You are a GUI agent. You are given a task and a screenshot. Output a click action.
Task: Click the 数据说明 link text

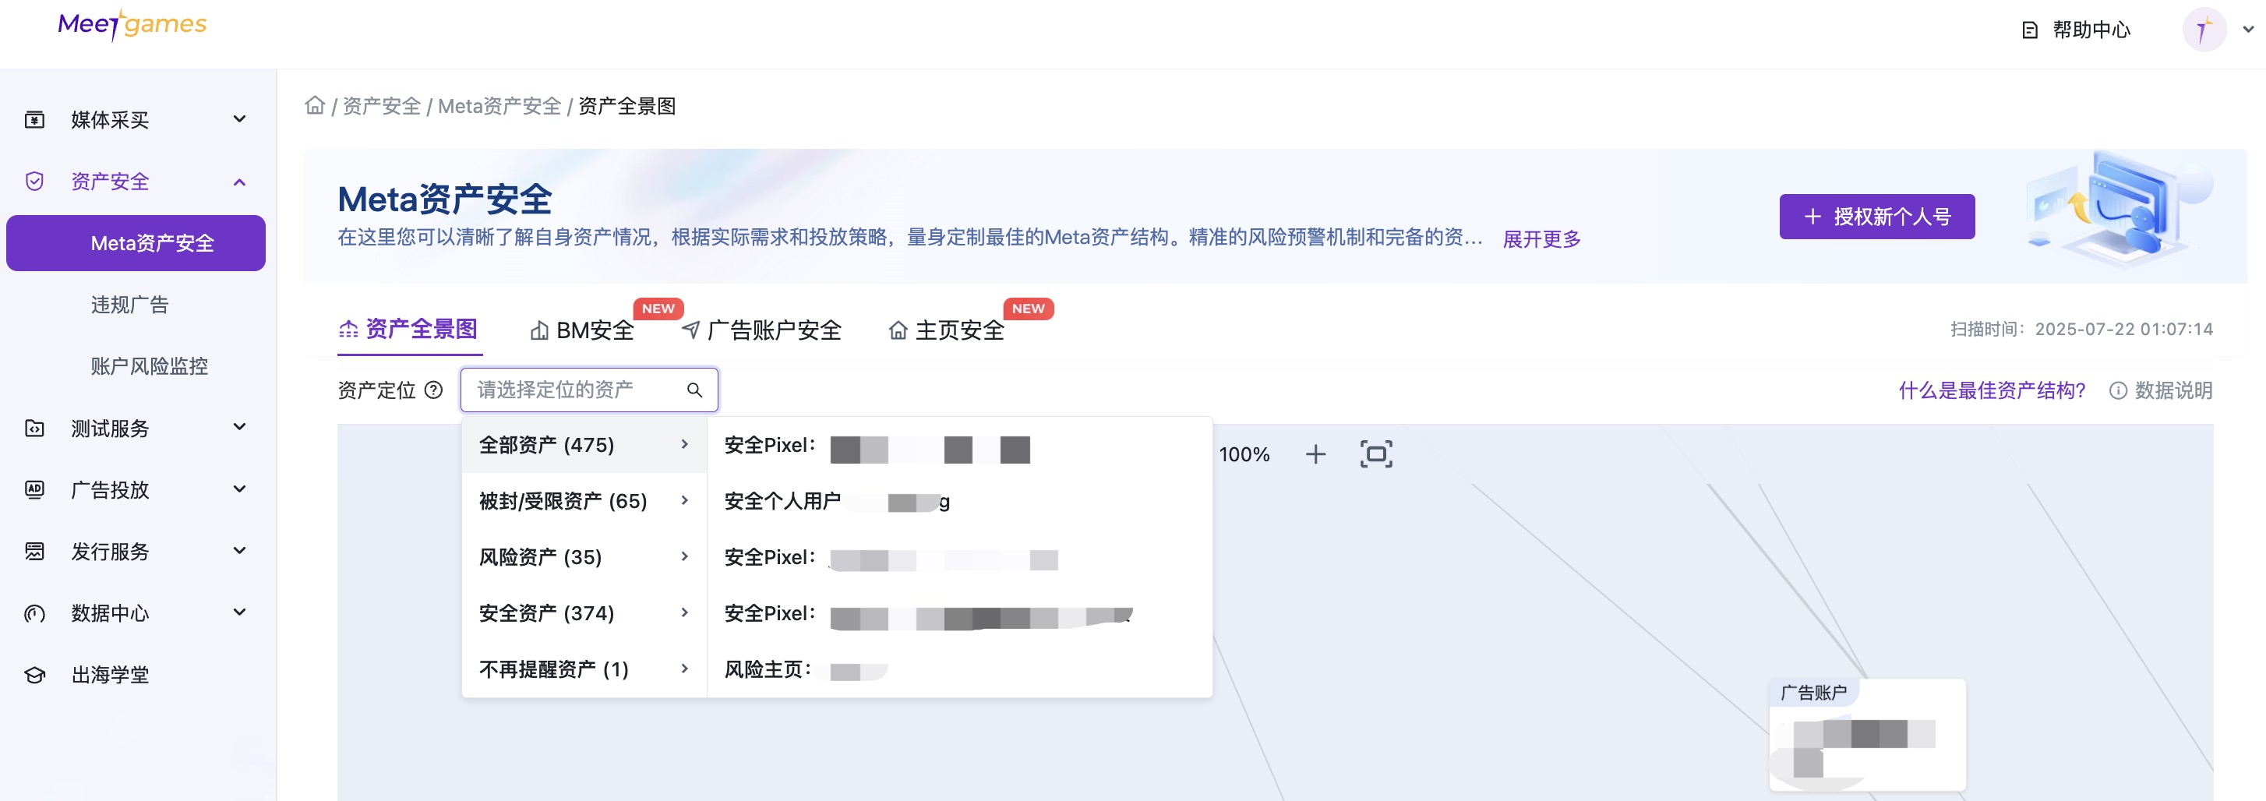click(2173, 390)
